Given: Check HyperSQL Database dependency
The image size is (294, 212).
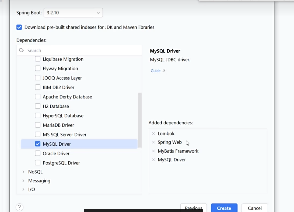Looking at the screenshot, I should point(38,115).
